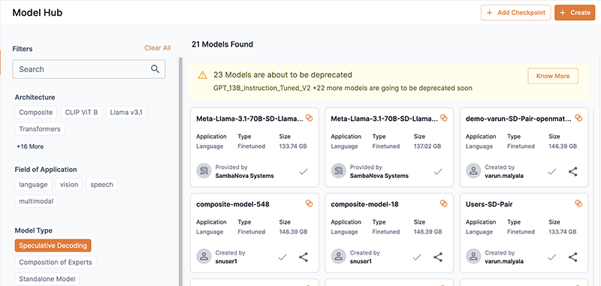Share the demo-varun-SD-Pair model

click(573, 171)
